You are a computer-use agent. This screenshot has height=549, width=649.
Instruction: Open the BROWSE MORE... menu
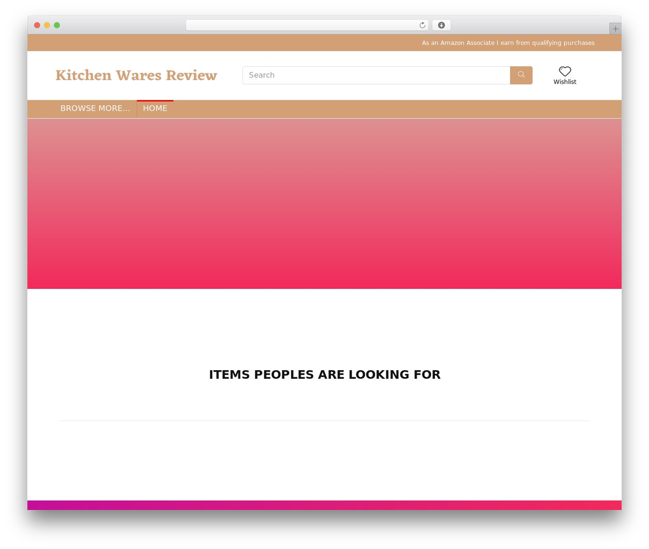[x=95, y=108]
